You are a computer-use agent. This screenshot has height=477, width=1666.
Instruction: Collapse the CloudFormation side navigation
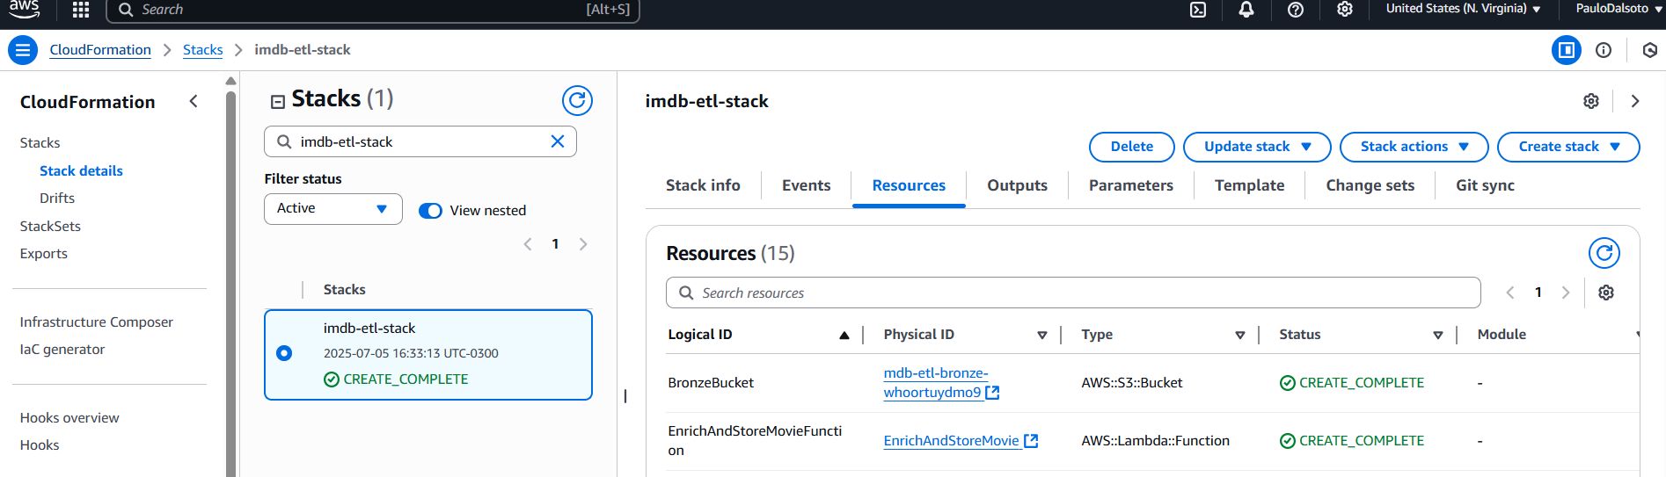click(x=194, y=102)
